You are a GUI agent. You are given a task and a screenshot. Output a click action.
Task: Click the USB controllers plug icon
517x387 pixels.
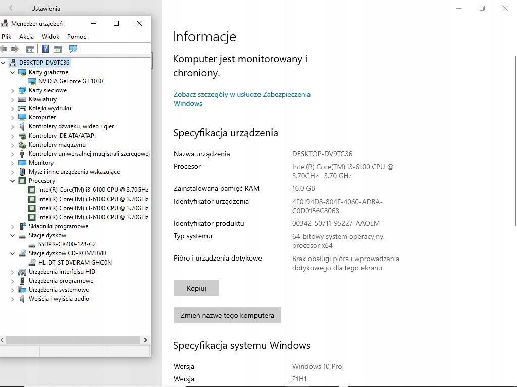22,154
